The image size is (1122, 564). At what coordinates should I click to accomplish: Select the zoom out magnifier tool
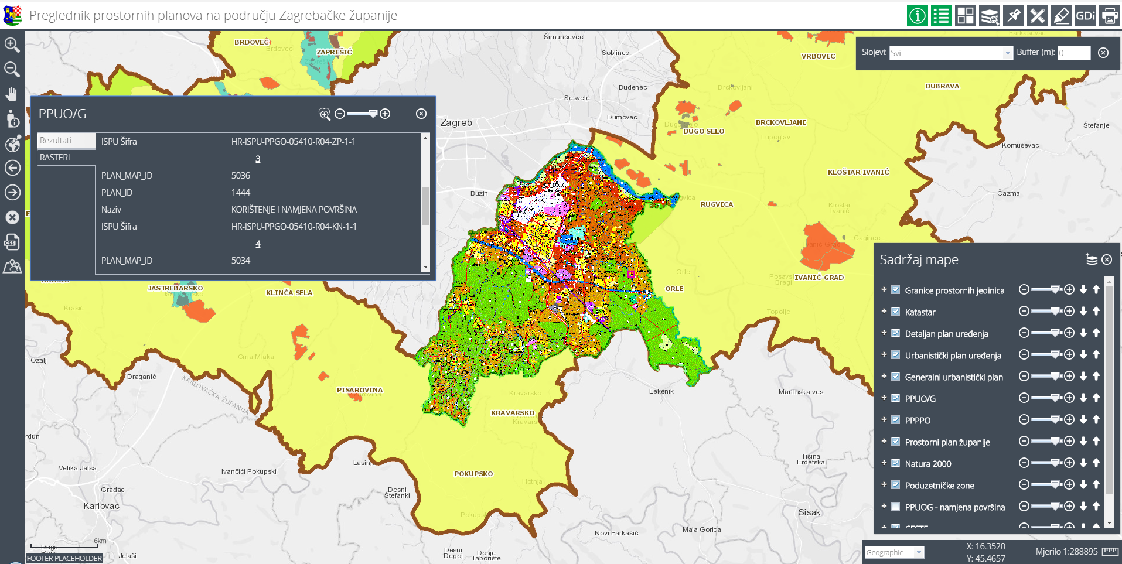[12, 69]
